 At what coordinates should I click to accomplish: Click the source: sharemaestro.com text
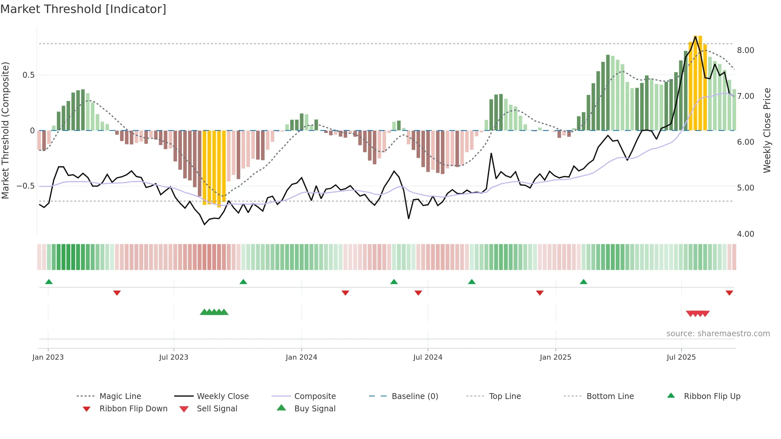718,334
